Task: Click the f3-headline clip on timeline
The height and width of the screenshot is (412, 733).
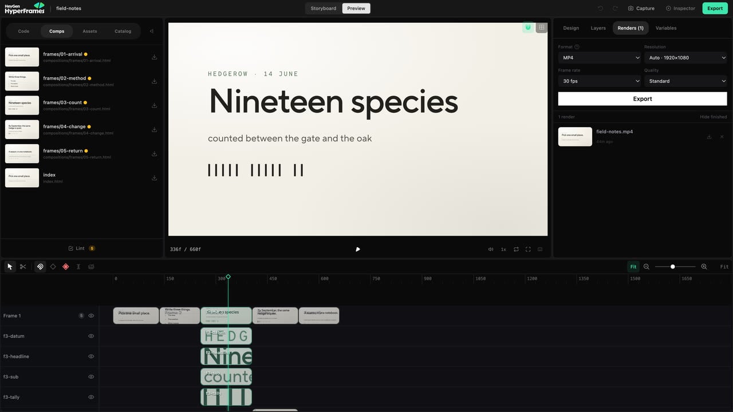Action: (226, 356)
